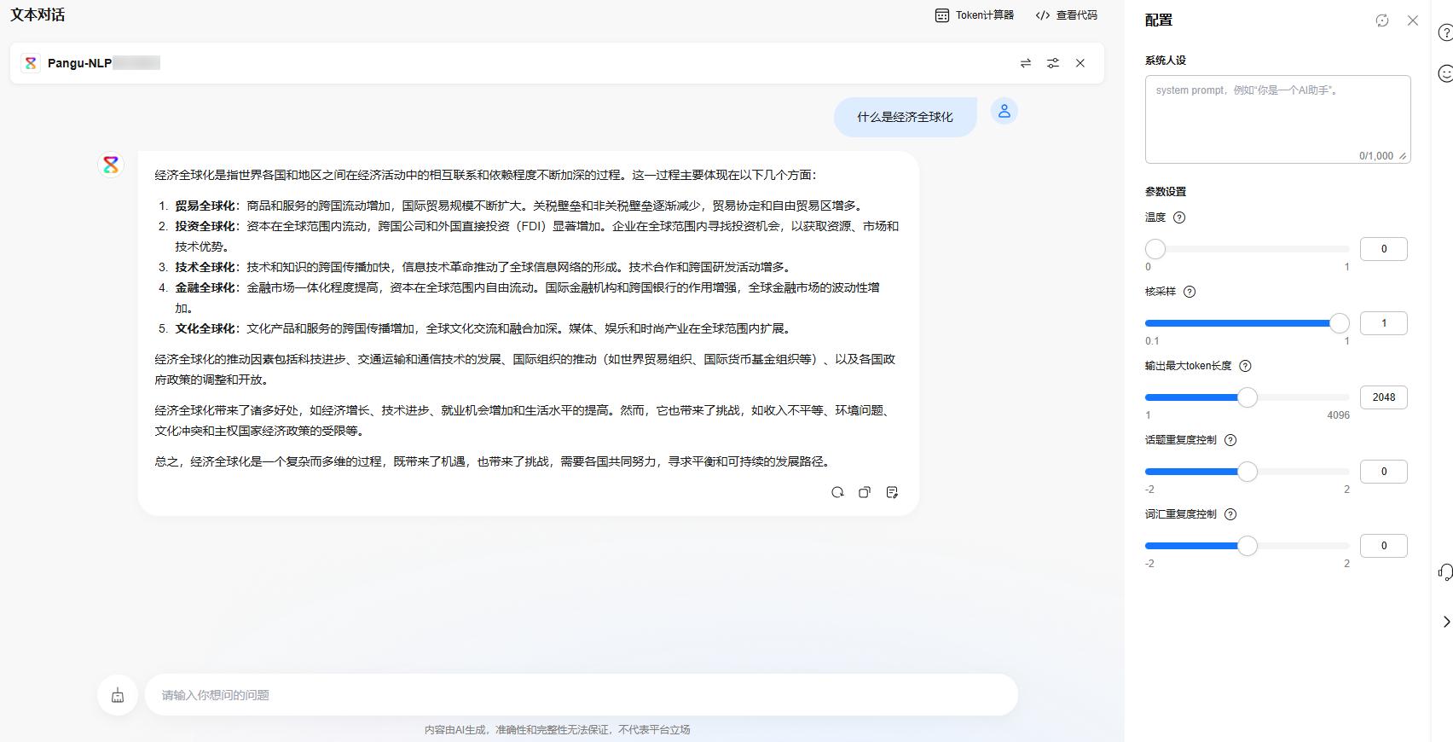Open the Token计算器 tool

pos(975,15)
